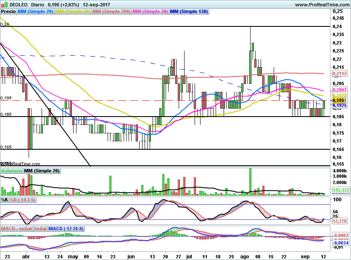Click the MM (Simple 130) label
The image size is (351, 260).
tap(189, 12)
